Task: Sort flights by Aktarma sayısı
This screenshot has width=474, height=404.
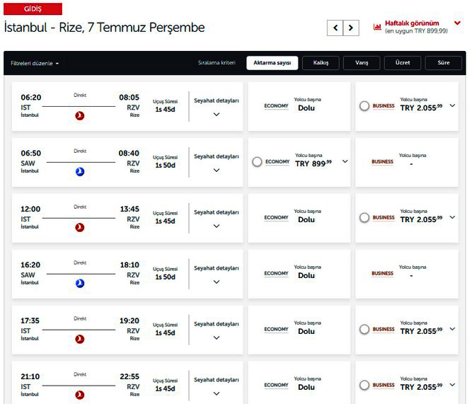Action: coord(272,63)
